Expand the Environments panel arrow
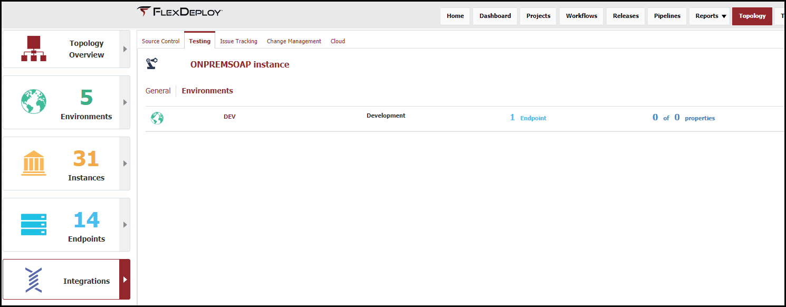786x307 pixels. point(124,102)
